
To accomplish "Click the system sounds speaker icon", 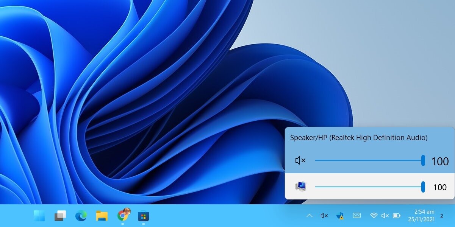I will pyautogui.click(x=301, y=186).
